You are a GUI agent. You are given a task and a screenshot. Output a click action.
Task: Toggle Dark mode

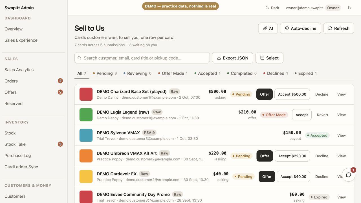(x=272, y=8)
